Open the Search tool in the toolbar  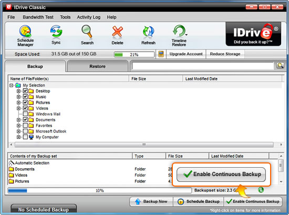click(x=87, y=35)
